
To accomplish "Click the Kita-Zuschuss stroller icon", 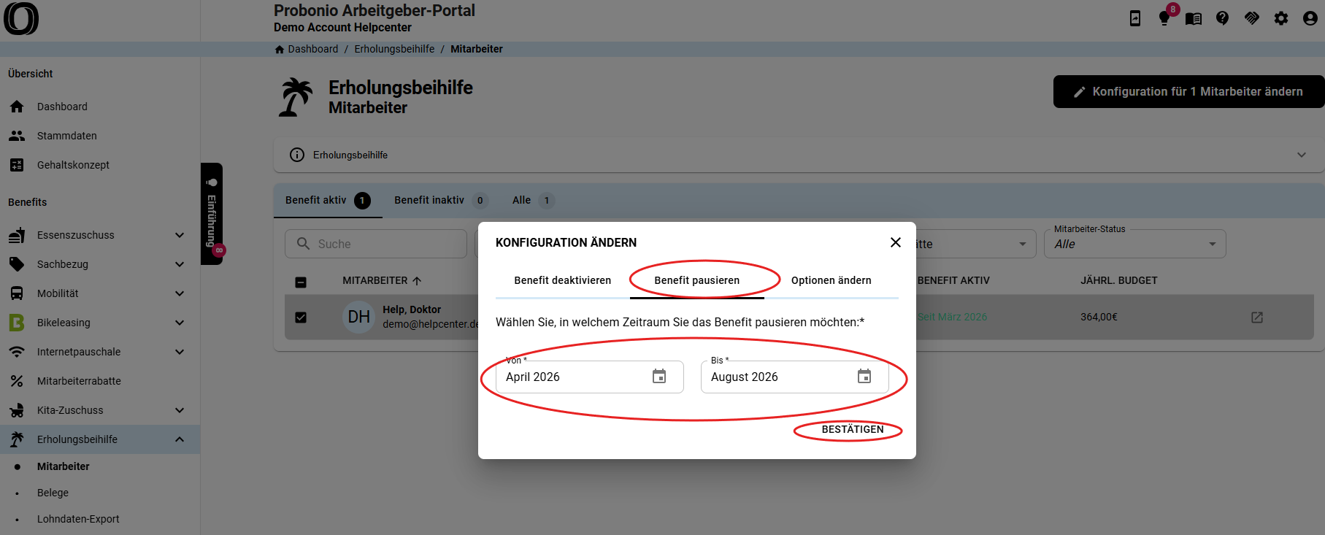I will pyautogui.click(x=17, y=410).
